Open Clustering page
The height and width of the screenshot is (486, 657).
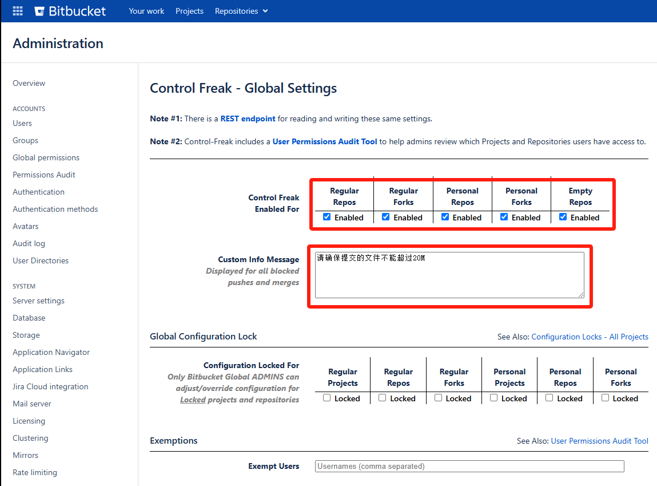30,438
